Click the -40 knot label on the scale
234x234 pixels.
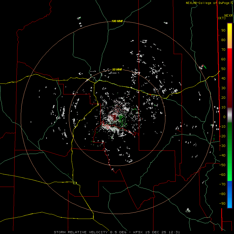222,155
